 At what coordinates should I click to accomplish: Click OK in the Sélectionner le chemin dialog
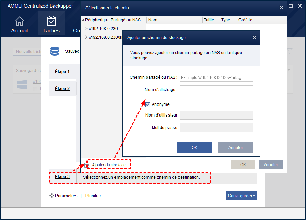coord(243,164)
